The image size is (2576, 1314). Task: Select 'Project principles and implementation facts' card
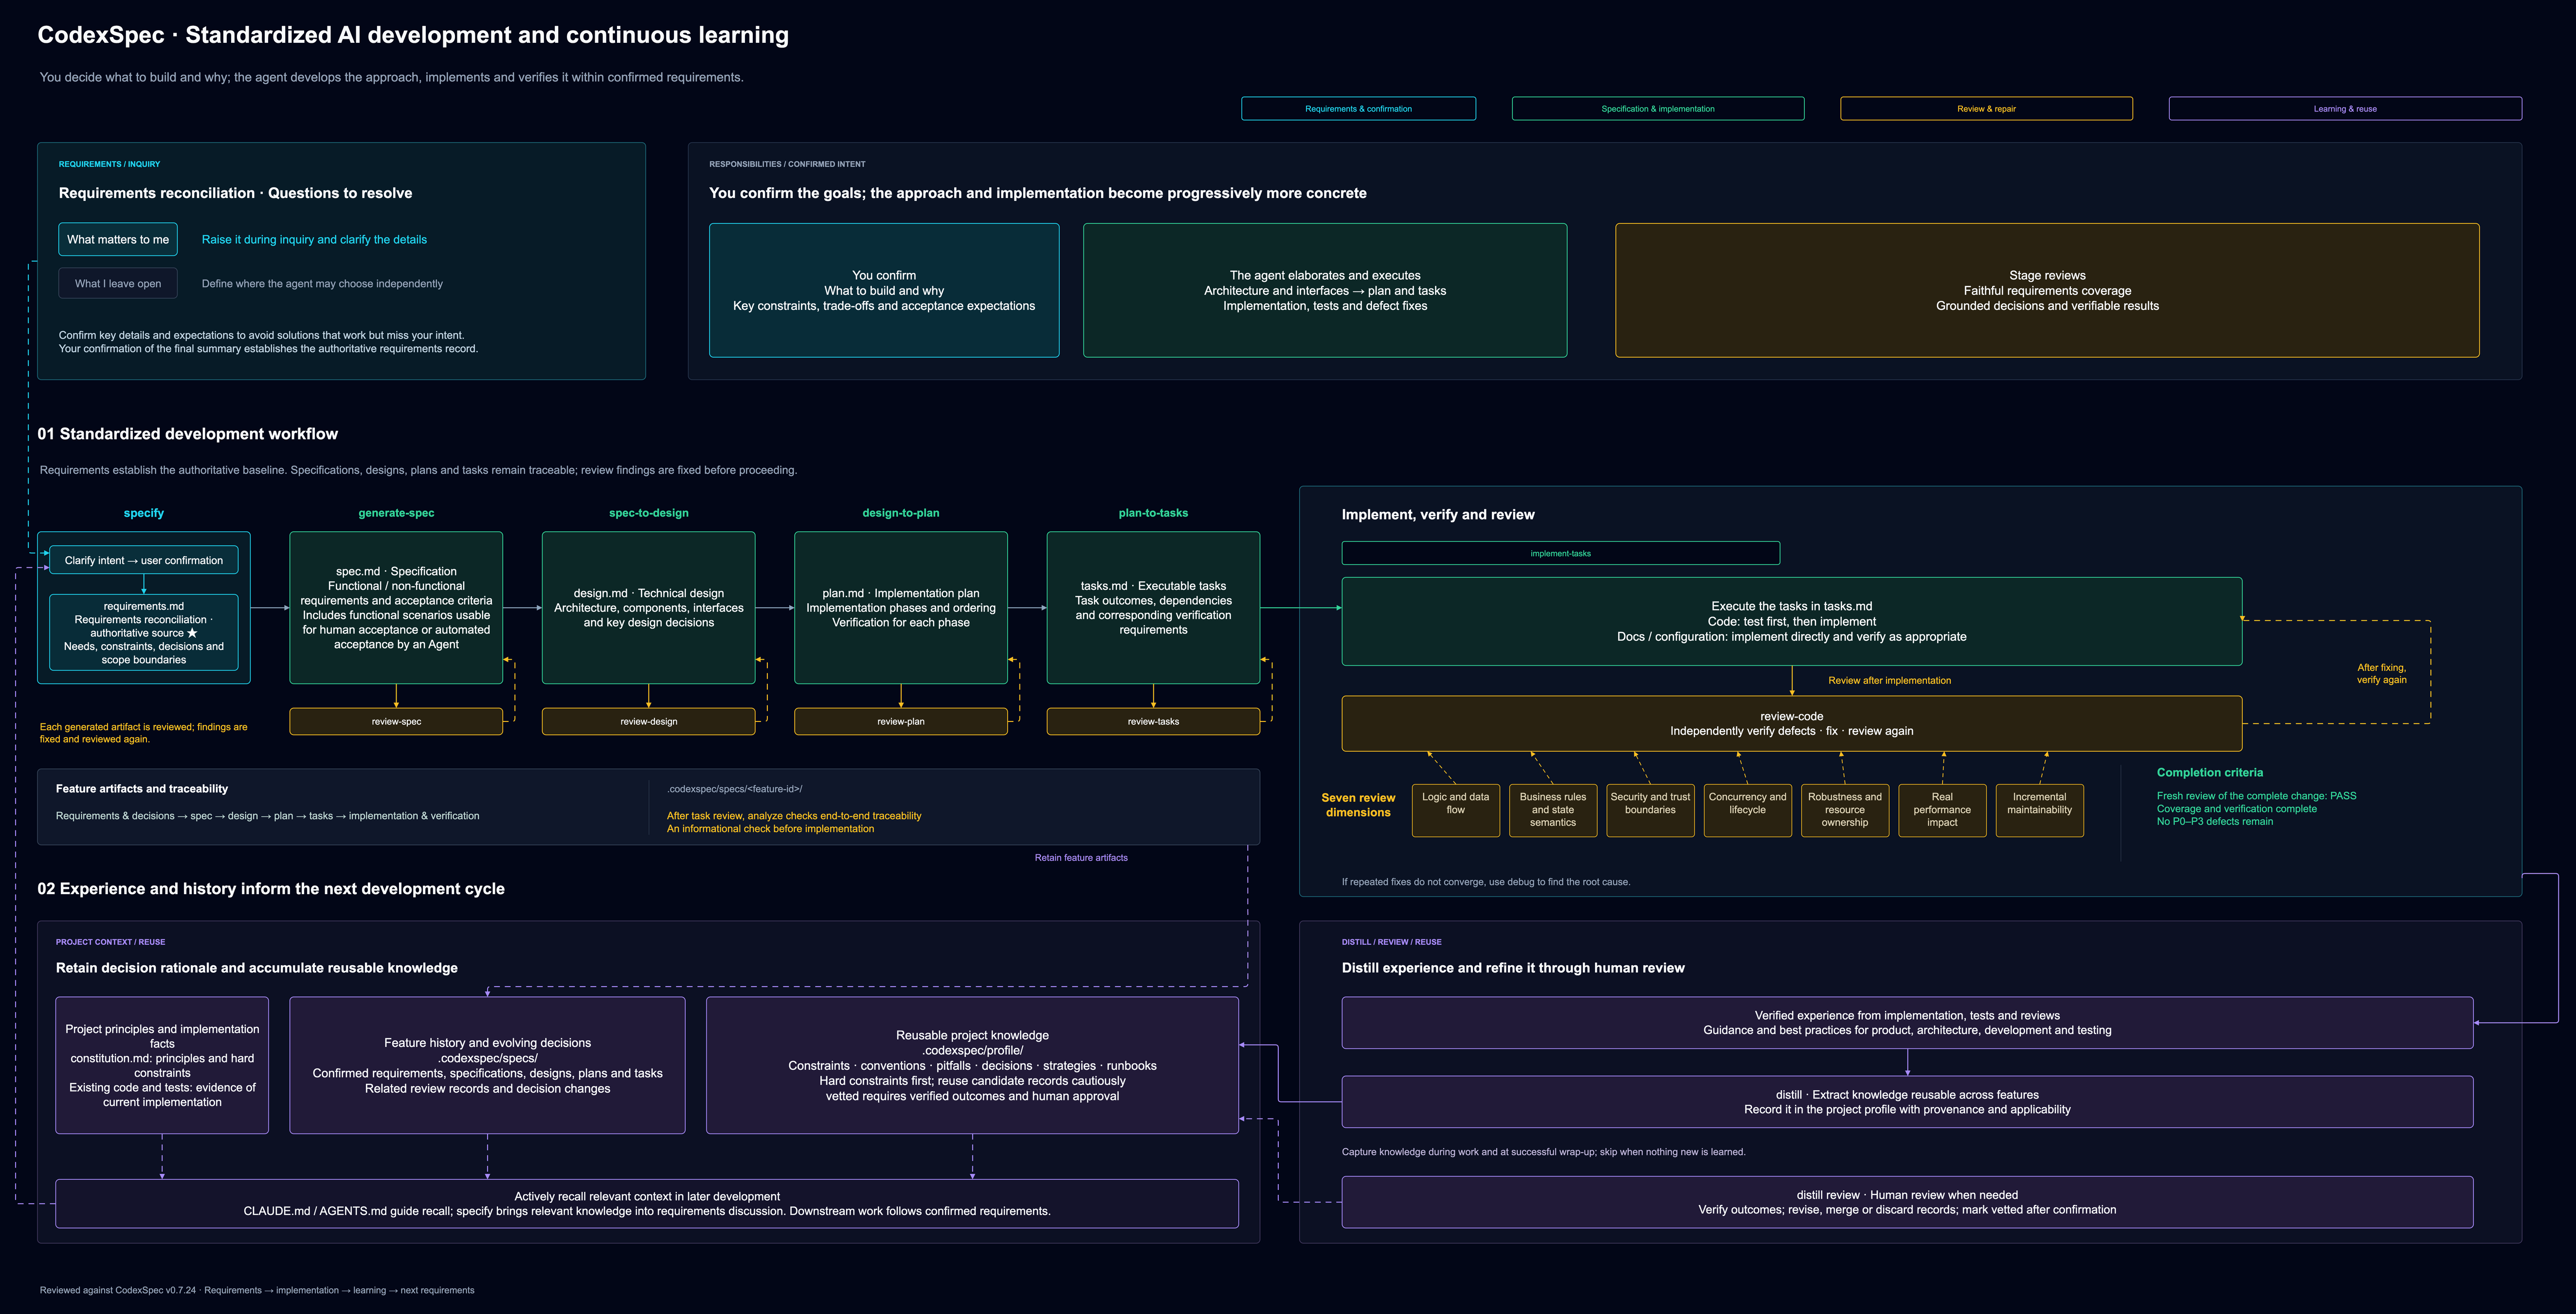(x=162, y=1065)
